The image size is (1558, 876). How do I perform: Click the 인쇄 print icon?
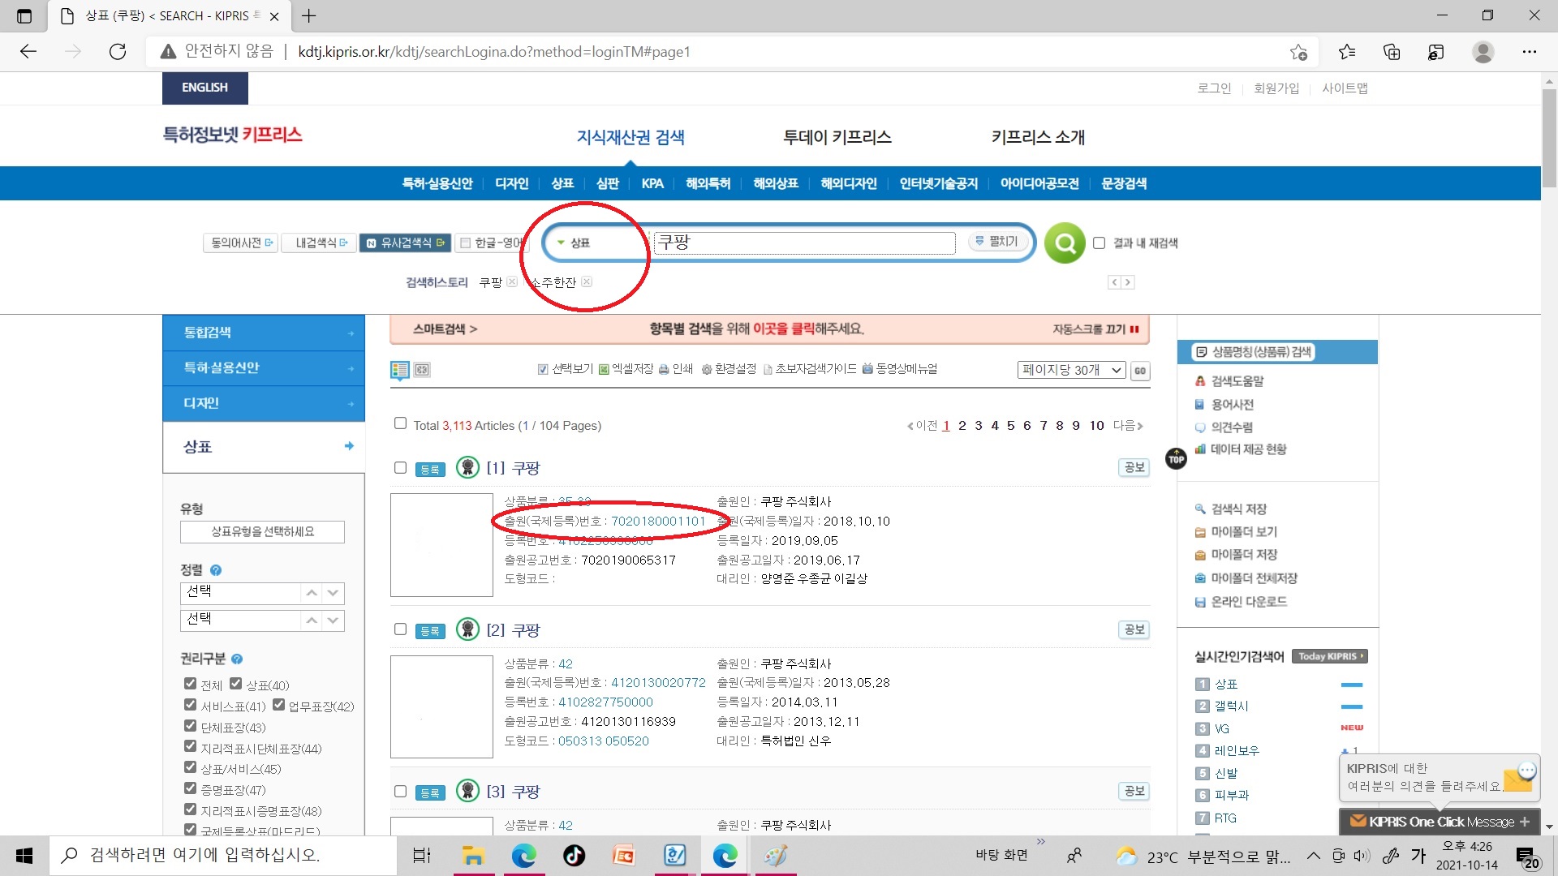tap(664, 369)
